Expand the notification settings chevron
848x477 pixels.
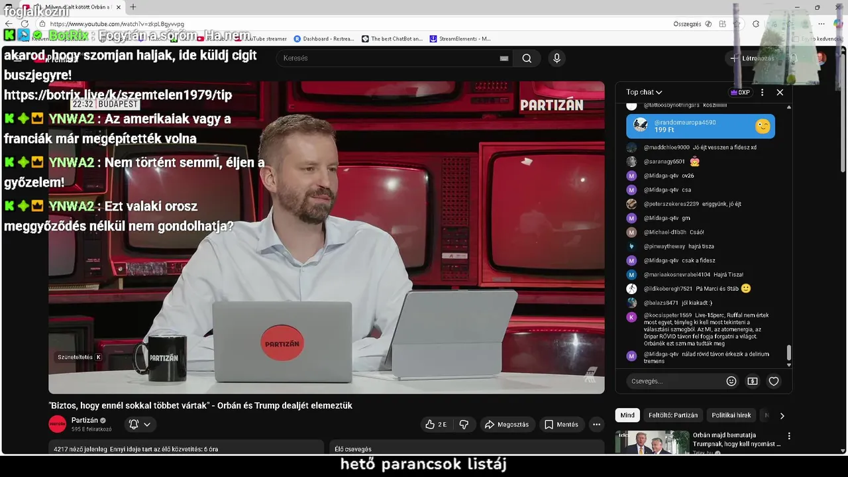(x=147, y=425)
